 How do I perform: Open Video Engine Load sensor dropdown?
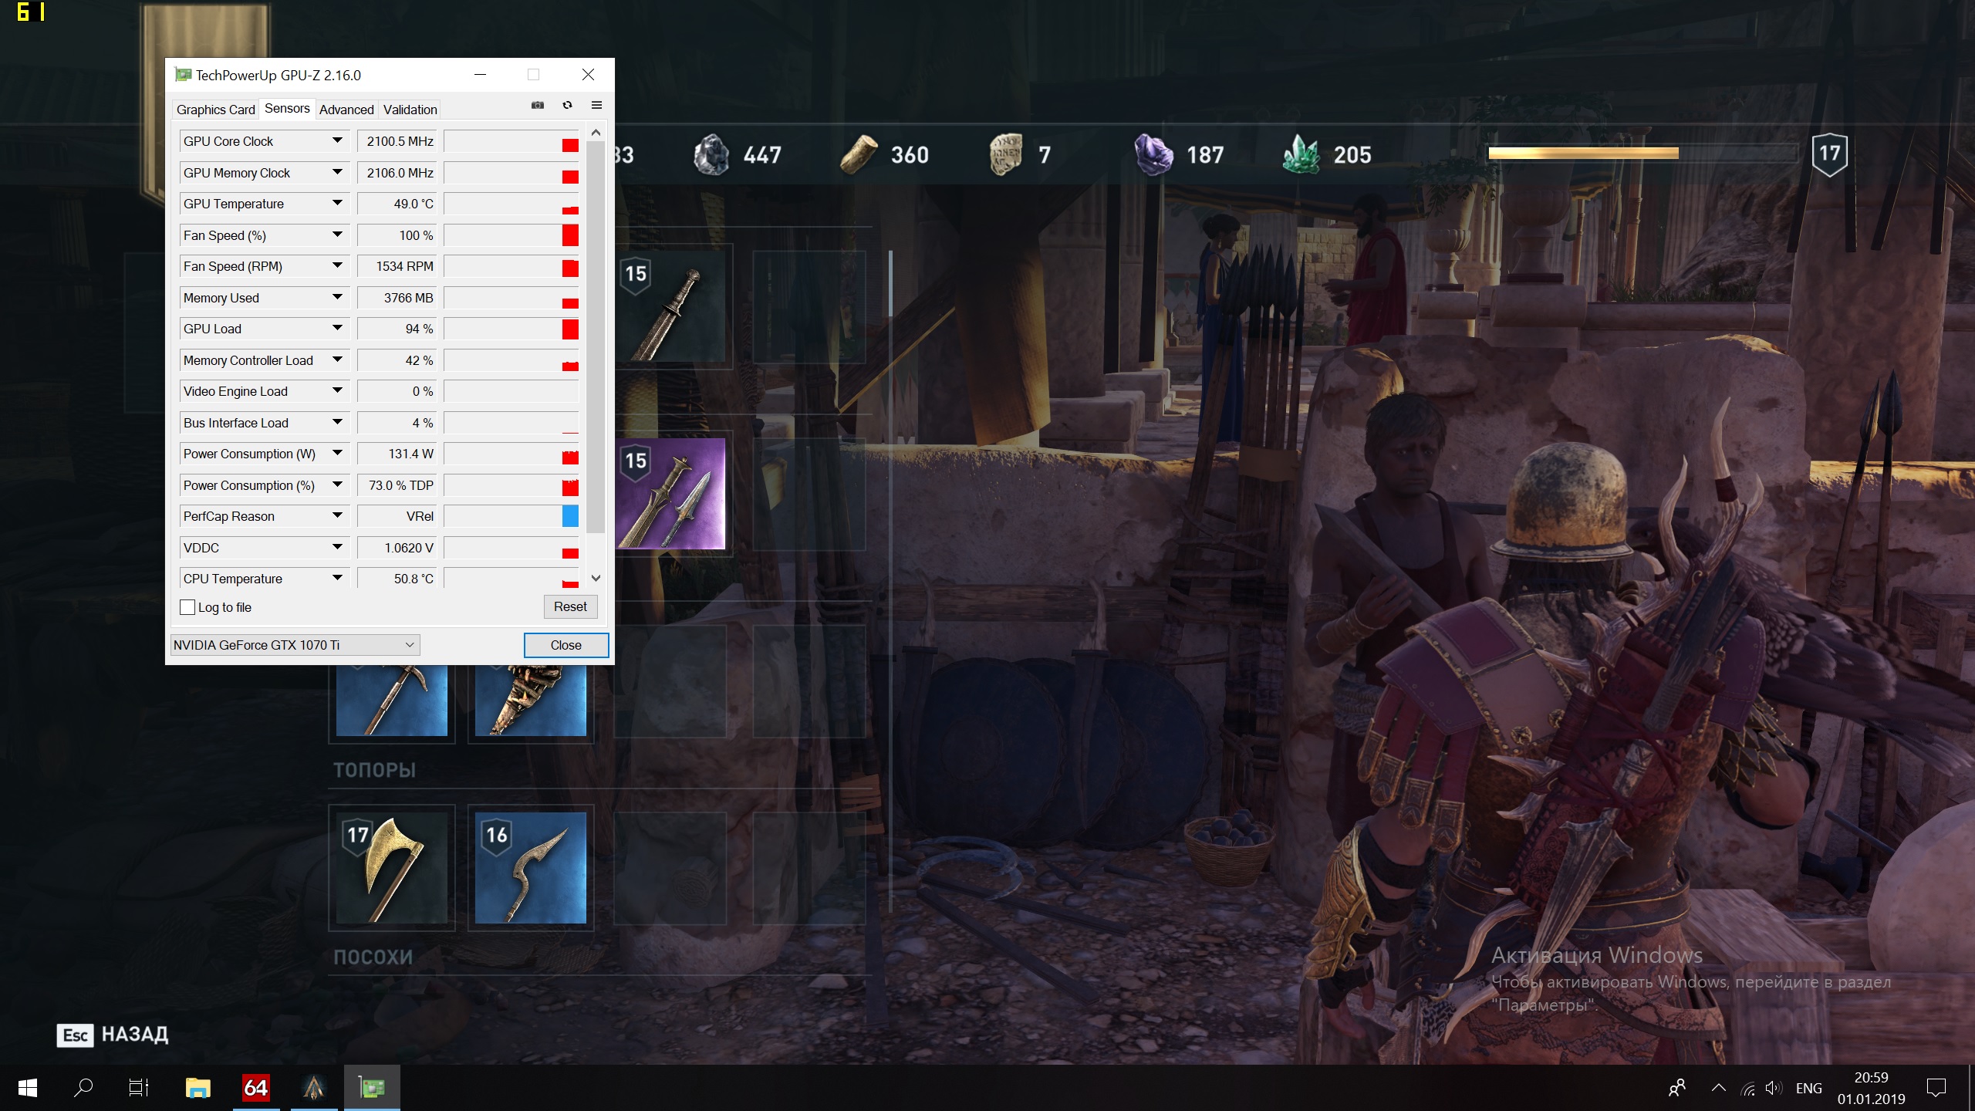337,391
